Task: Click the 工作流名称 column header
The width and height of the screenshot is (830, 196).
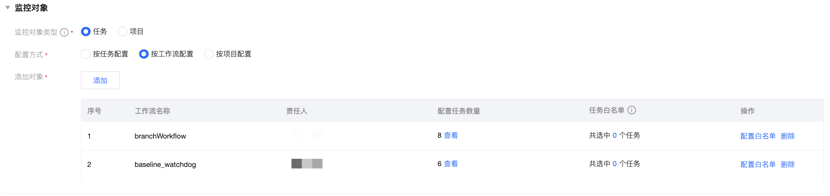Action: 152,111
